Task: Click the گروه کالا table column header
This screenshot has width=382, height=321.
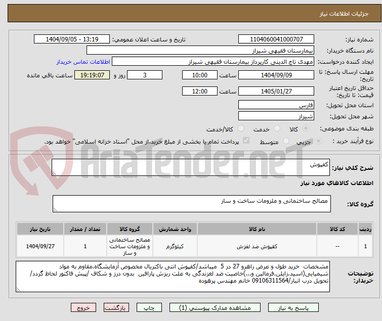Action: [130, 229]
